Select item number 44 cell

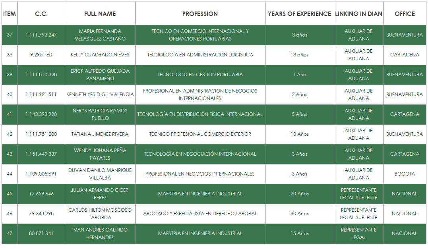10,174
